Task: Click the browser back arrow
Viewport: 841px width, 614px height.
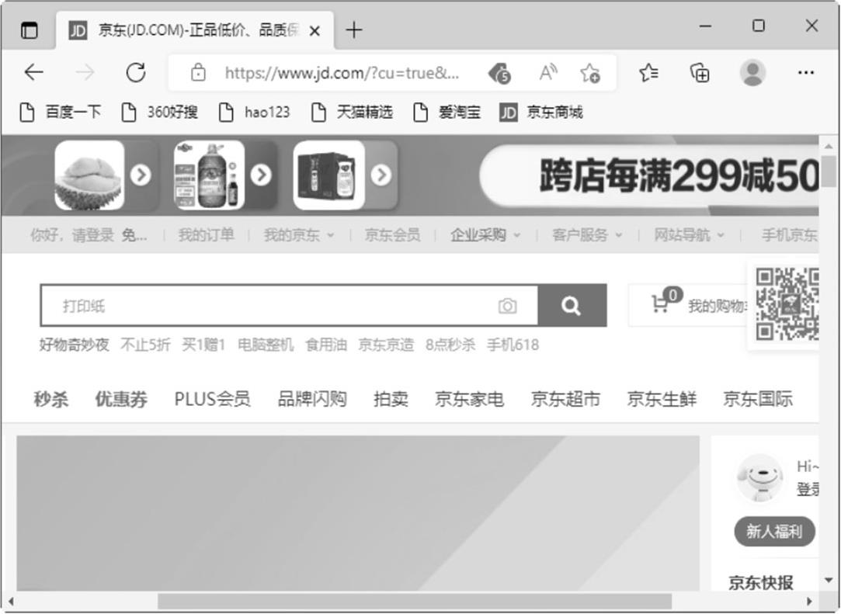Action: coord(34,72)
